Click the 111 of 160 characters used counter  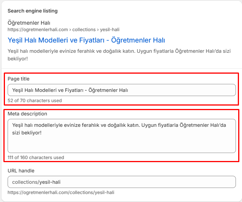pos(36,157)
